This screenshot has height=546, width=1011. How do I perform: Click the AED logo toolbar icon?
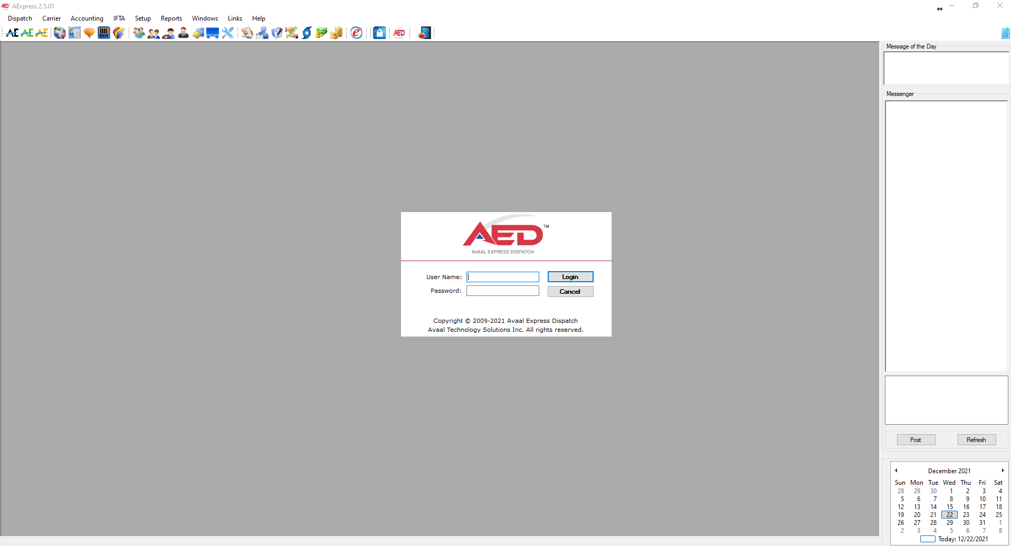tap(399, 33)
